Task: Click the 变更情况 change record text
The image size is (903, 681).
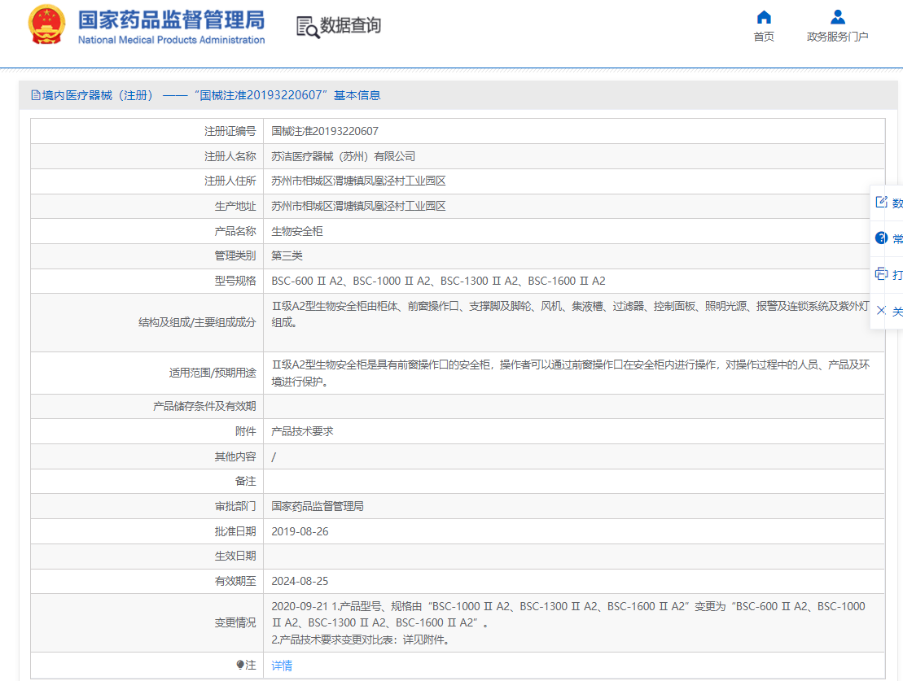Action: tap(568, 623)
